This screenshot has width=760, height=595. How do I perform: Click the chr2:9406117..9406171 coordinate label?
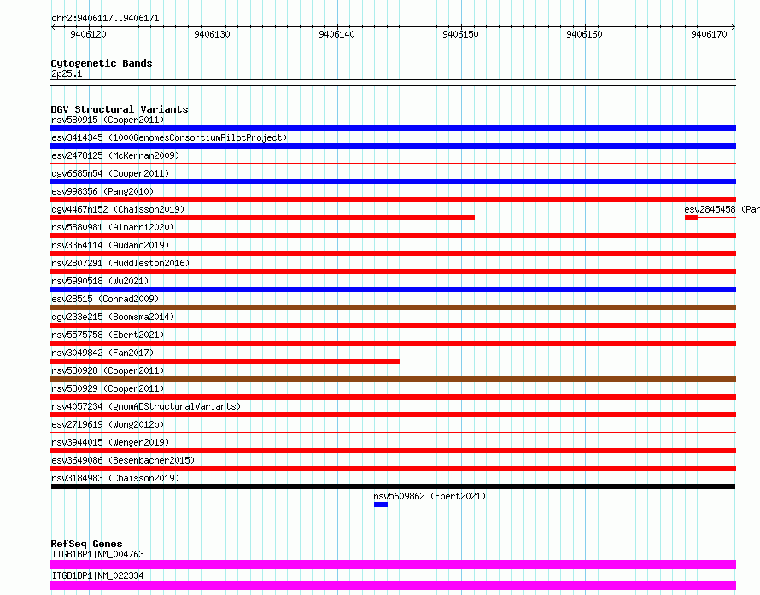105,19
